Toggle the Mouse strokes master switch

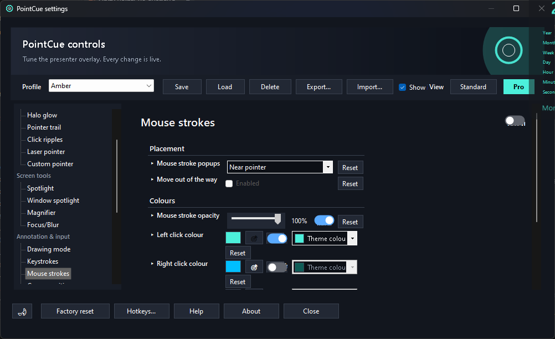coord(515,121)
